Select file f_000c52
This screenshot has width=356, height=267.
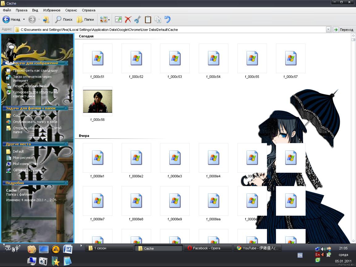click(x=136, y=61)
